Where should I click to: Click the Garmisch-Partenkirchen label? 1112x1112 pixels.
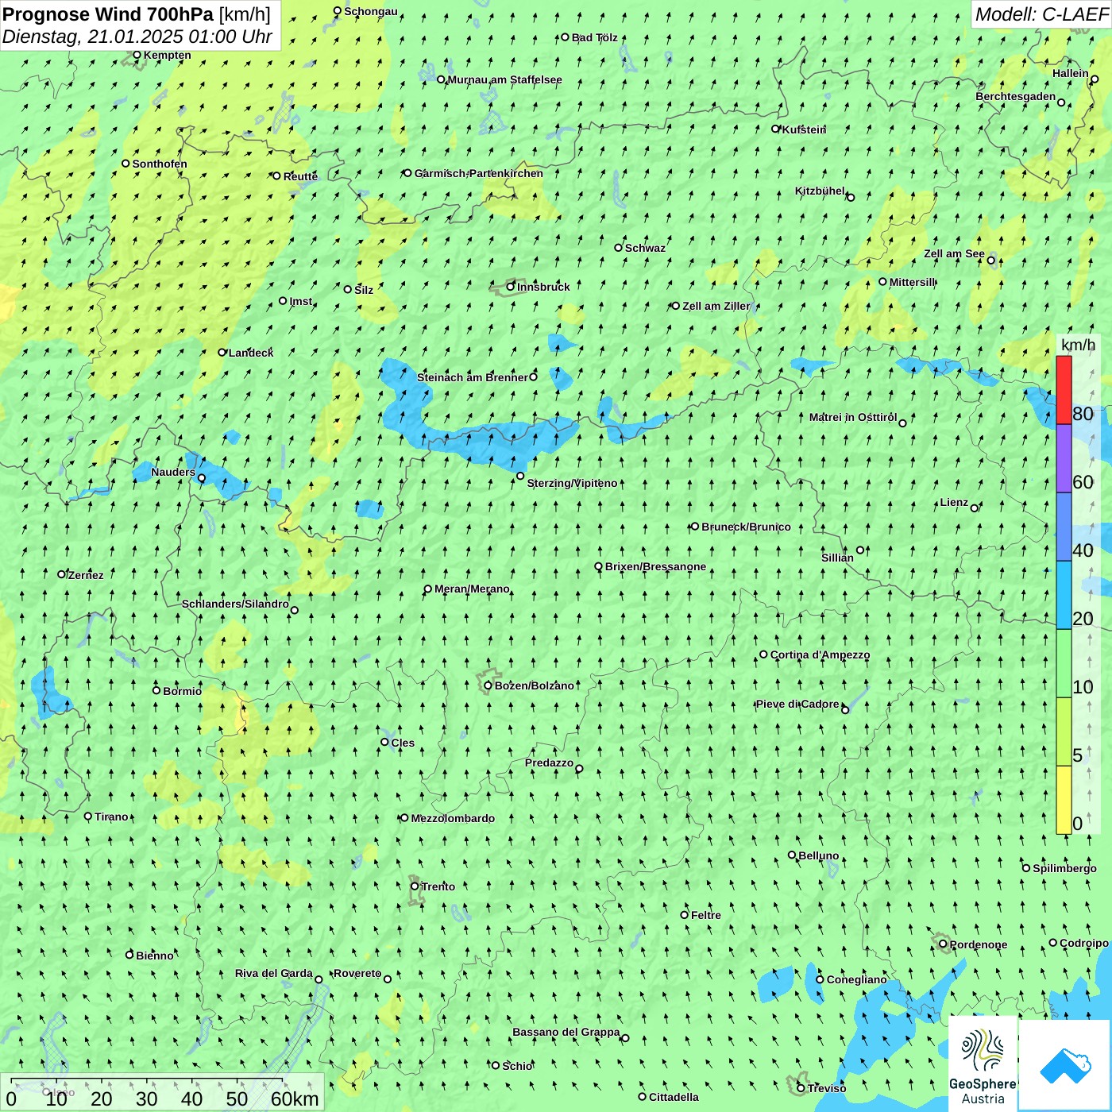point(479,173)
